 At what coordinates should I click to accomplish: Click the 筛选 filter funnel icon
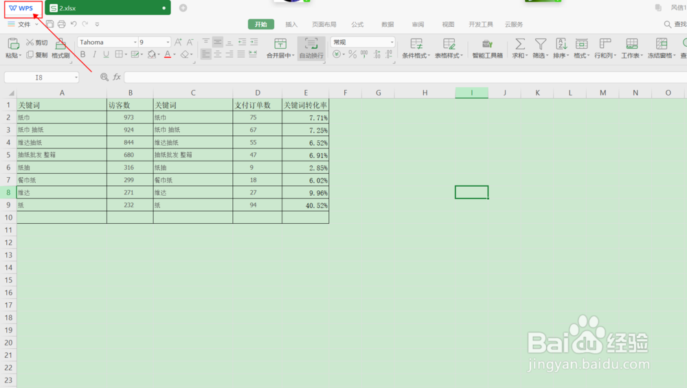(x=540, y=44)
